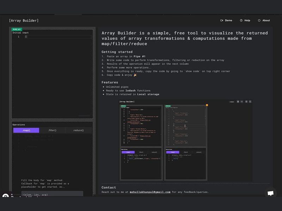The height and width of the screenshot is (211, 282).
Task: Open Help using its clock-style icon
Action: point(241,20)
